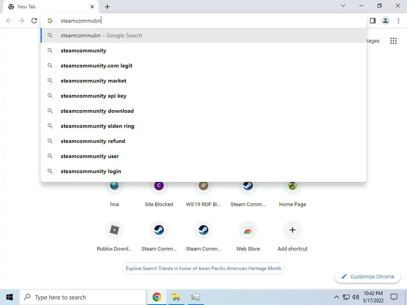
Task: Click the taskbar search box
Action: (x=83, y=297)
